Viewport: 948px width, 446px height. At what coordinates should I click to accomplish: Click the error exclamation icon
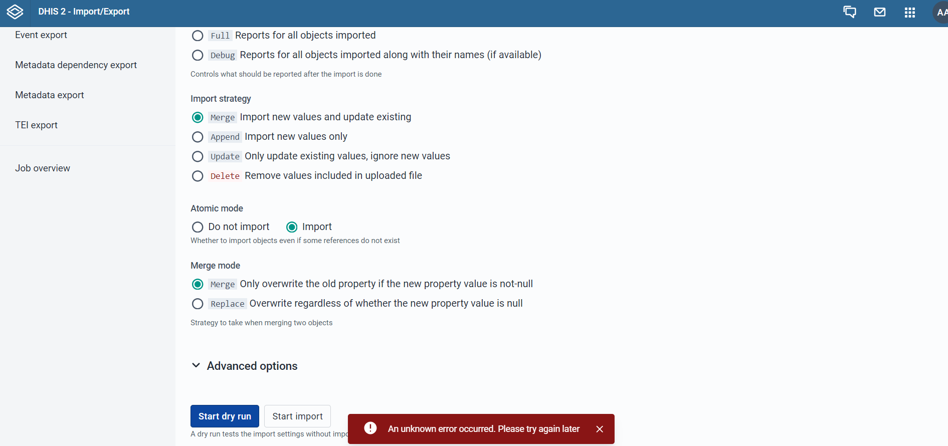(370, 428)
